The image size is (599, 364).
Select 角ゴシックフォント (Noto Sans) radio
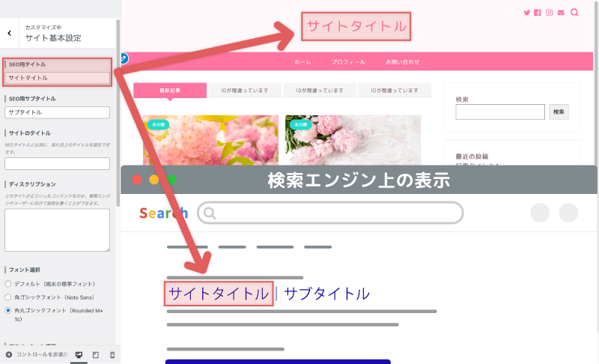pos(8,297)
